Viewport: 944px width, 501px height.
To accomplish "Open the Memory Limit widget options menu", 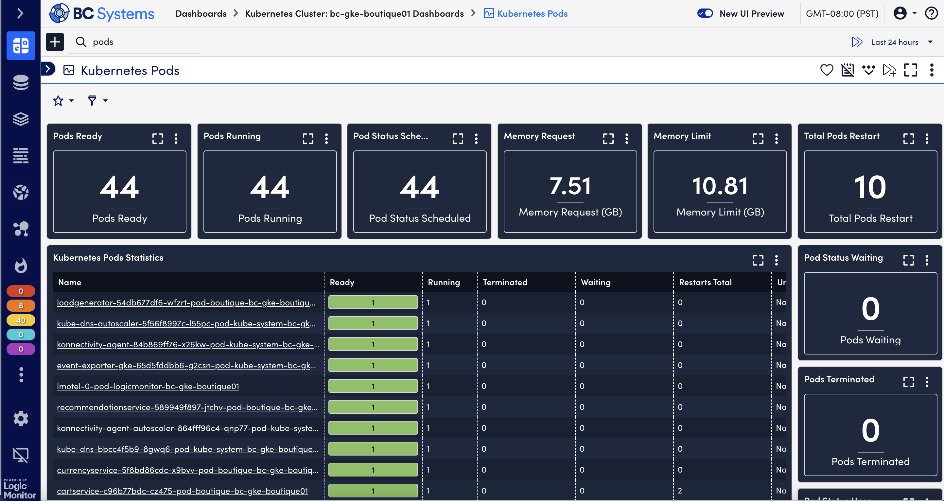I will click(777, 138).
